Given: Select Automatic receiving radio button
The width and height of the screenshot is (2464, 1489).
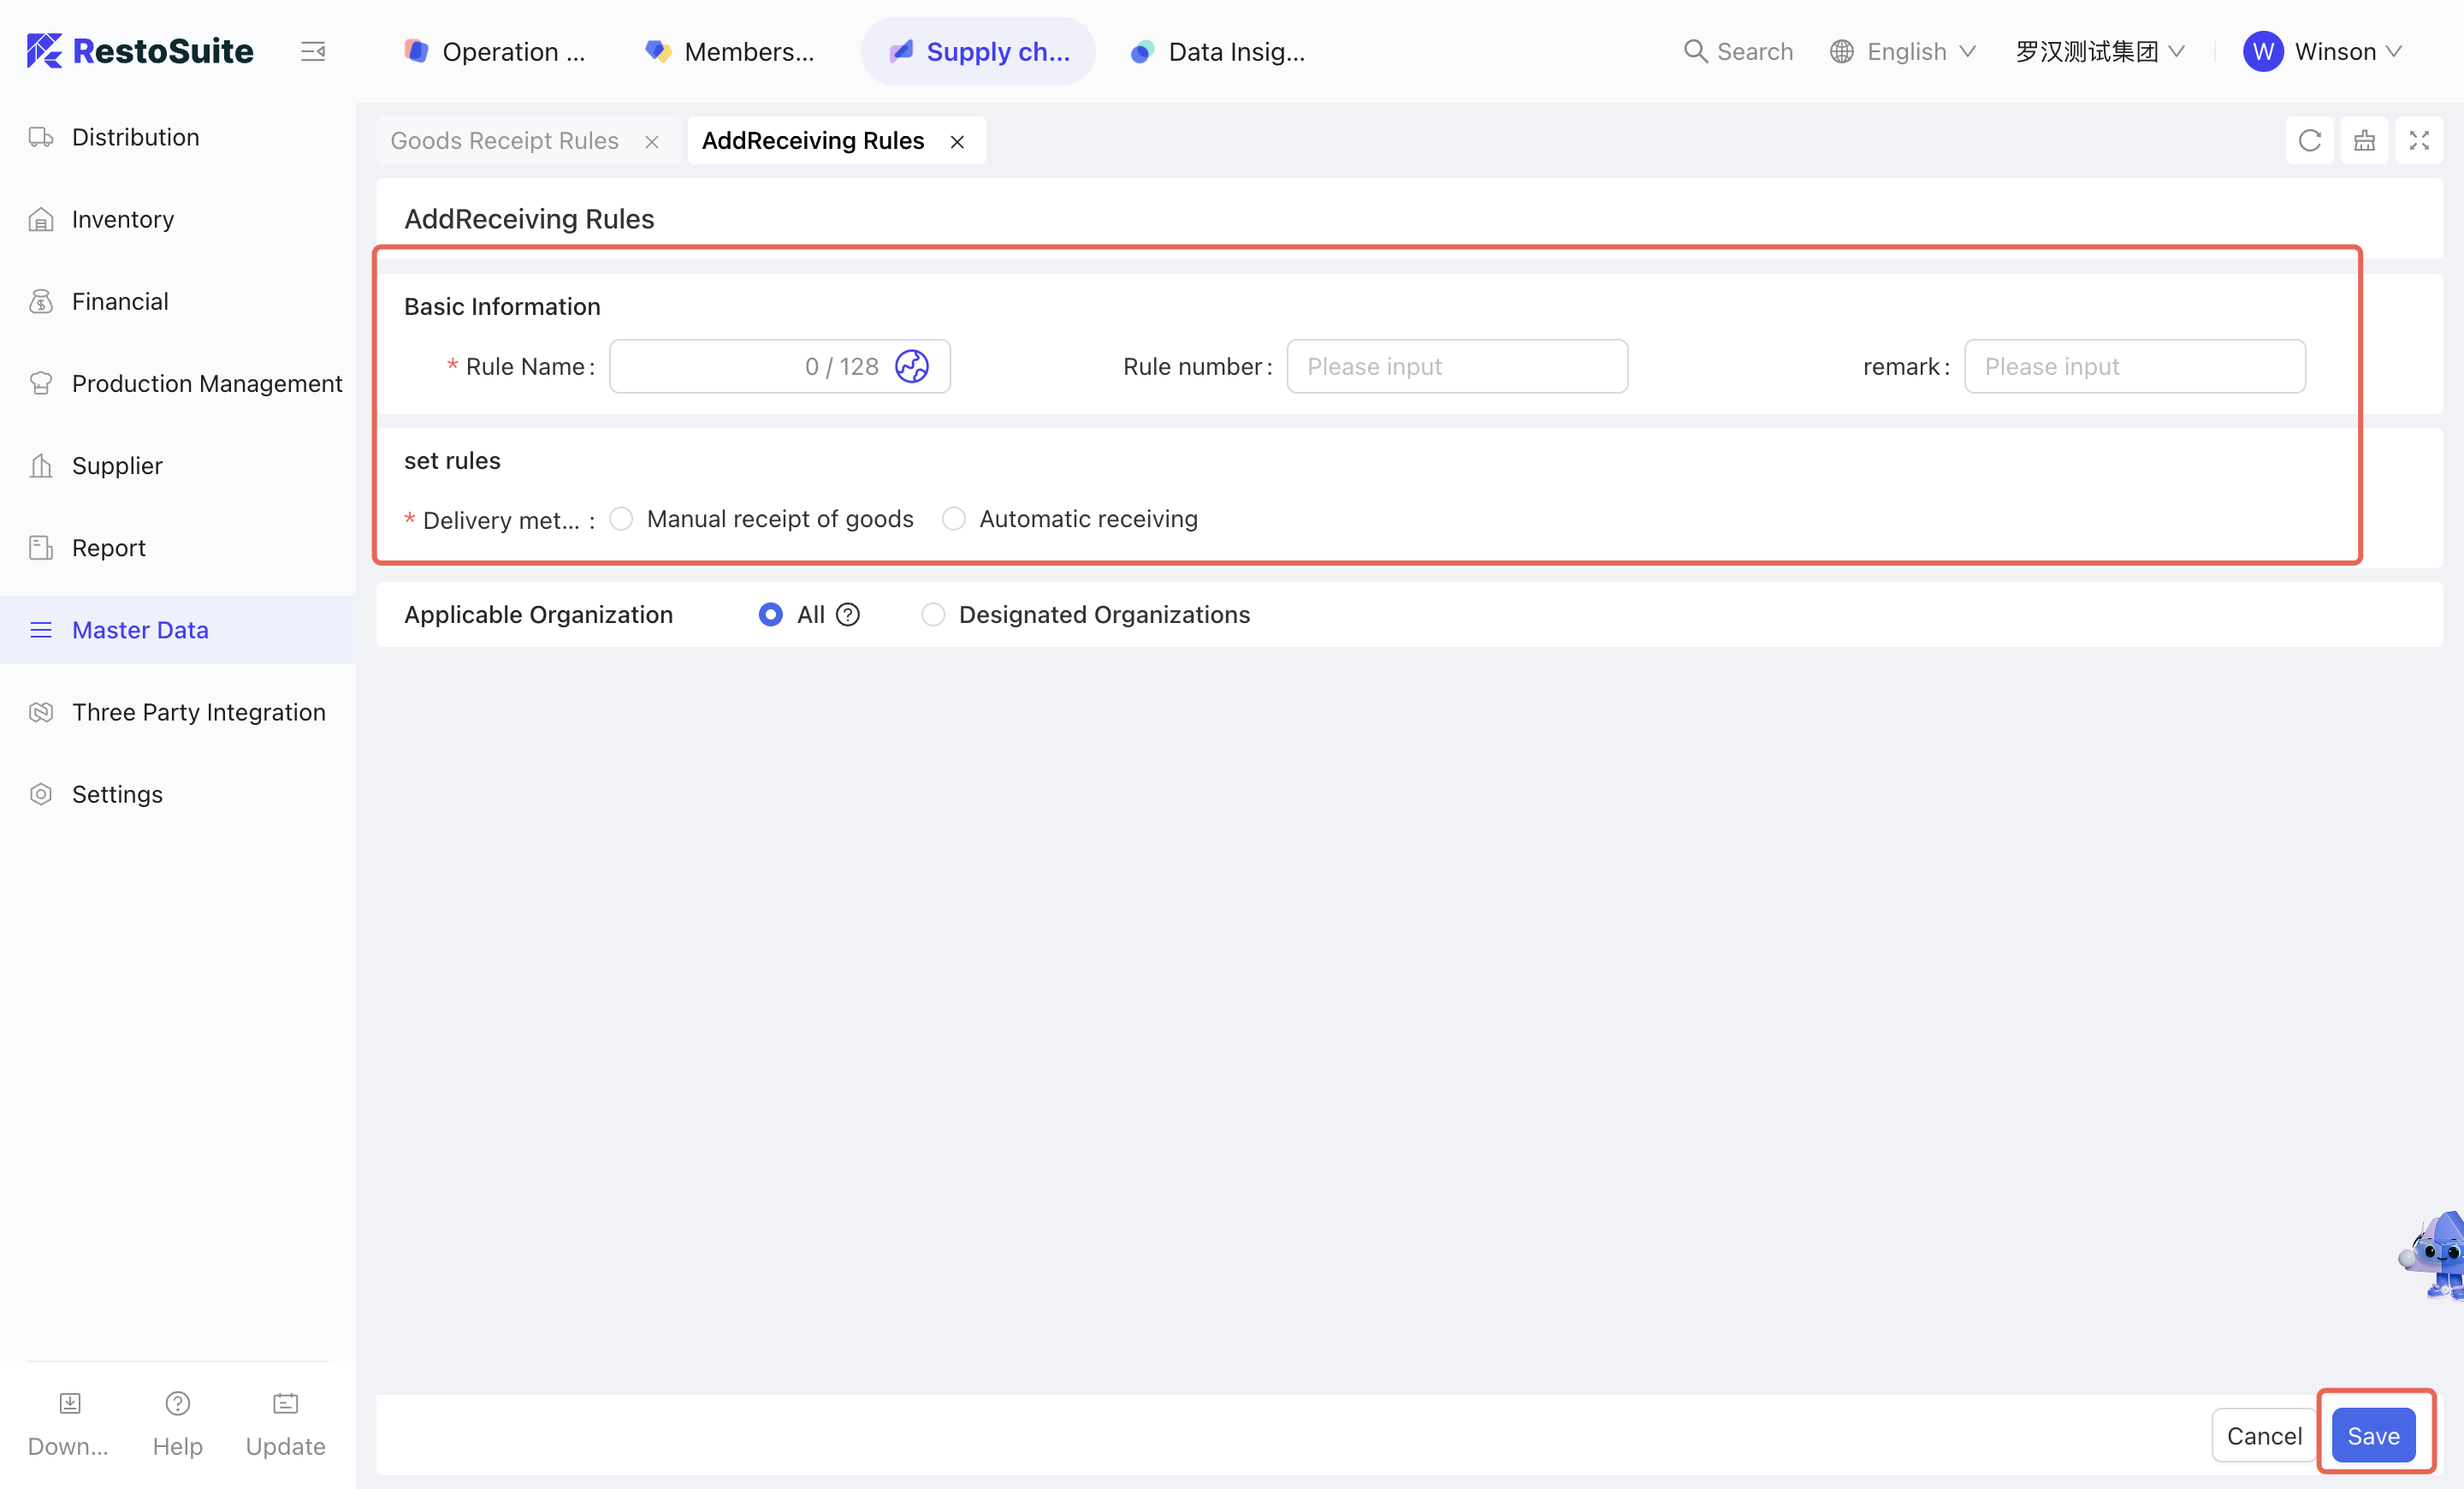Looking at the screenshot, I should click(954, 519).
